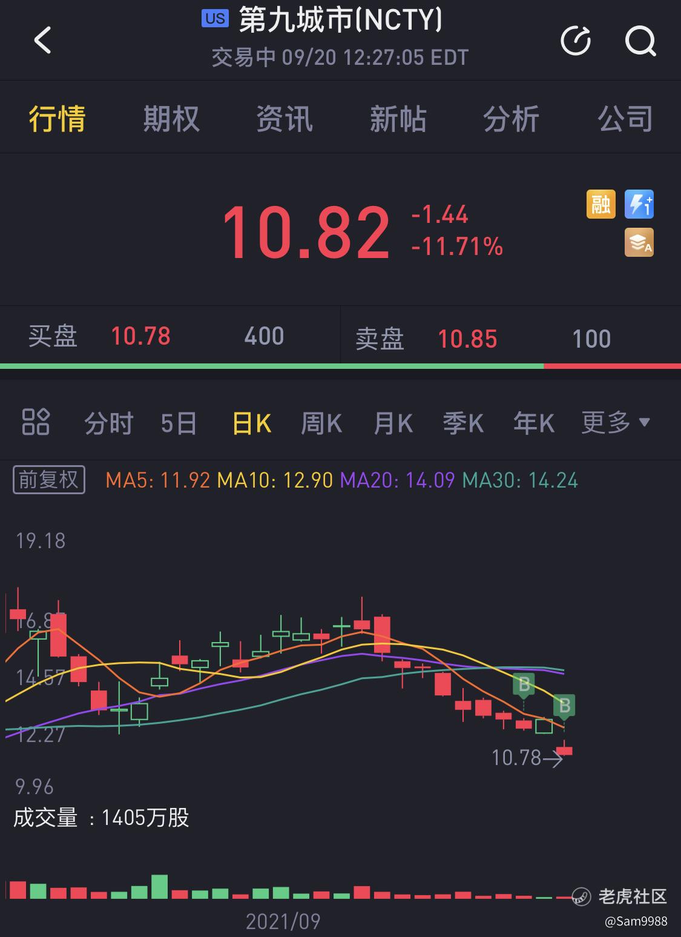Select the 分时 chart period
681x937 pixels.
point(109,423)
